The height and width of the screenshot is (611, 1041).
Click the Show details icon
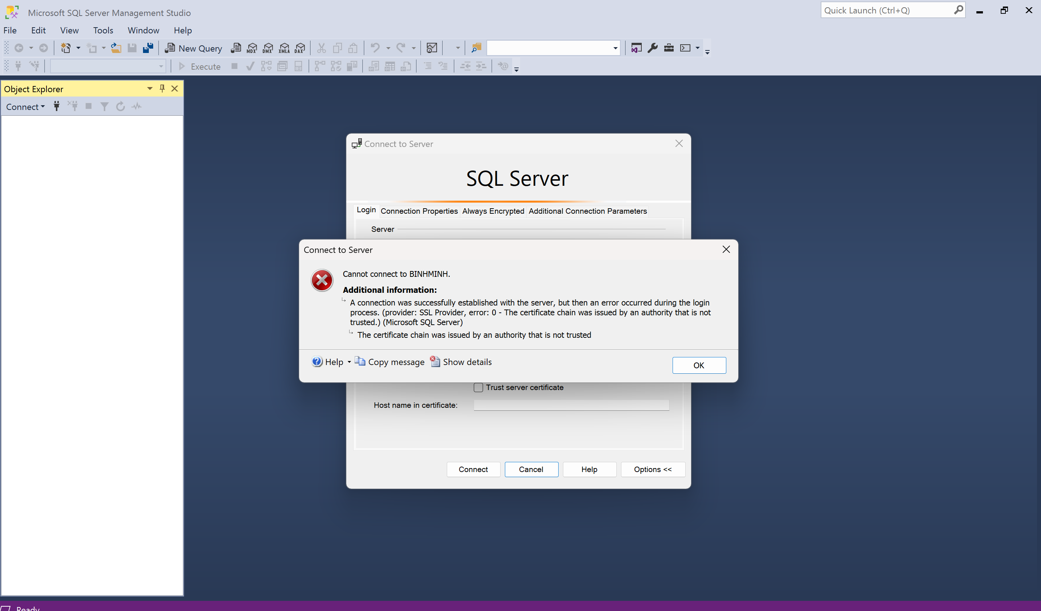click(x=435, y=362)
